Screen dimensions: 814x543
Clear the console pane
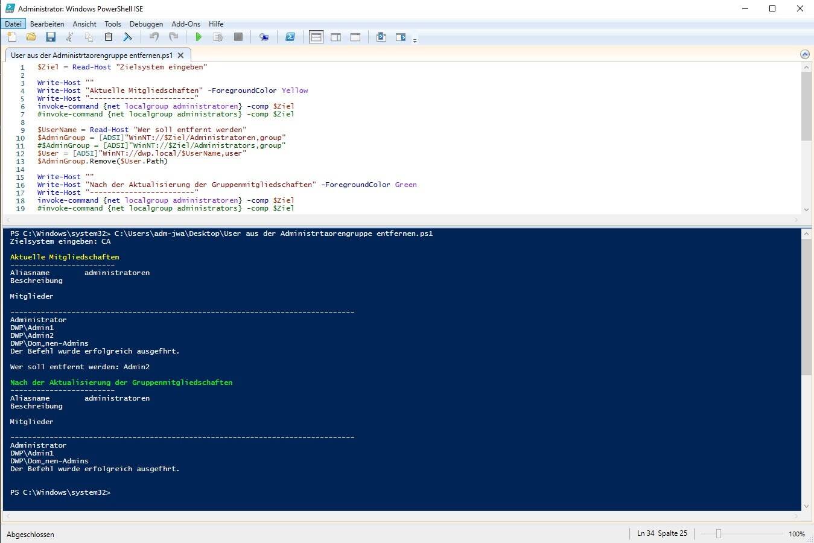point(128,37)
